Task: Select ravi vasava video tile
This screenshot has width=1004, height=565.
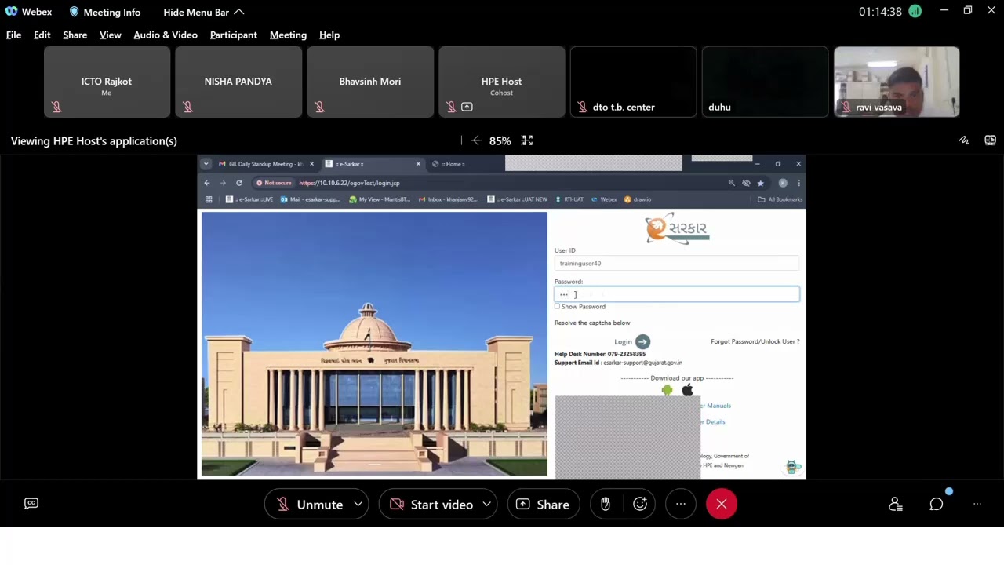Action: [897, 82]
